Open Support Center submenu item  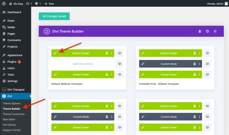click(12, 130)
